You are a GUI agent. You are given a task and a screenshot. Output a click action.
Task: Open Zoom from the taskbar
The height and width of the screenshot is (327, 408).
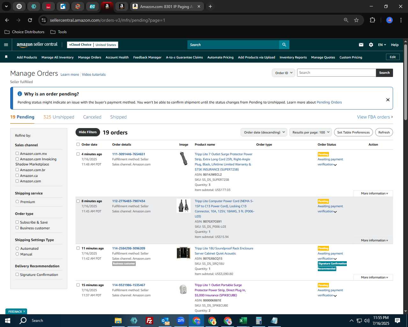[181, 321]
